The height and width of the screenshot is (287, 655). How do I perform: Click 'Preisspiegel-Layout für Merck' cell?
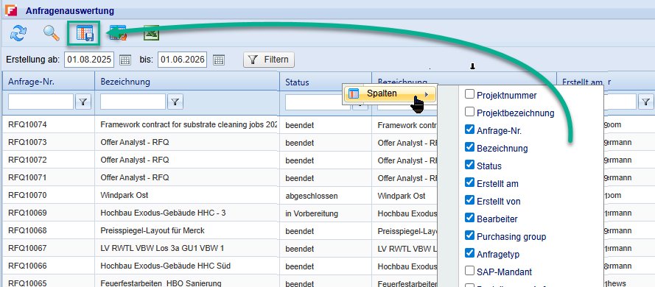(186, 230)
